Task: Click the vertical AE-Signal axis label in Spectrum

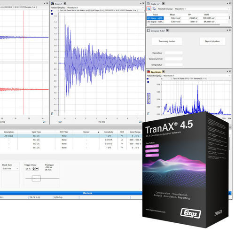Action: pyautogui.click(x=149, y=99)
